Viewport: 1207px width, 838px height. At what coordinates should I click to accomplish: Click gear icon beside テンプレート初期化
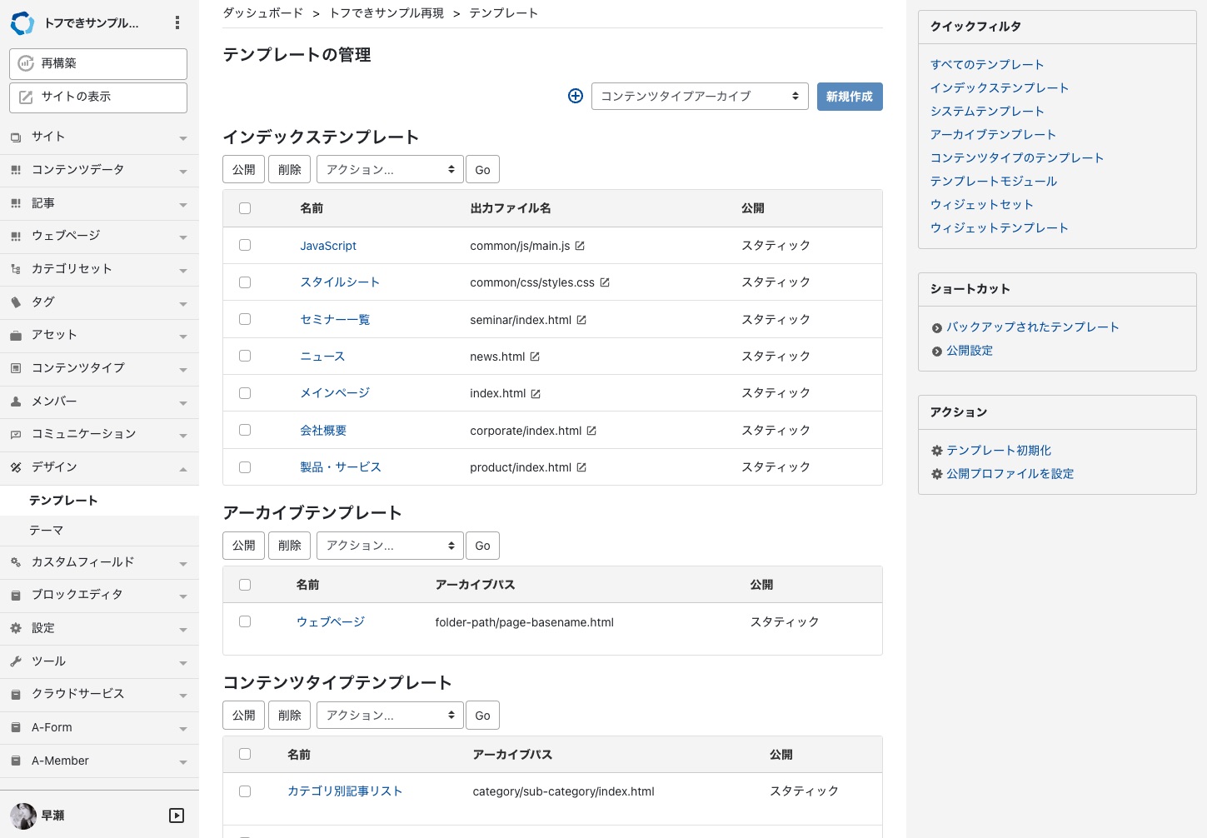[x=937, y=451]
